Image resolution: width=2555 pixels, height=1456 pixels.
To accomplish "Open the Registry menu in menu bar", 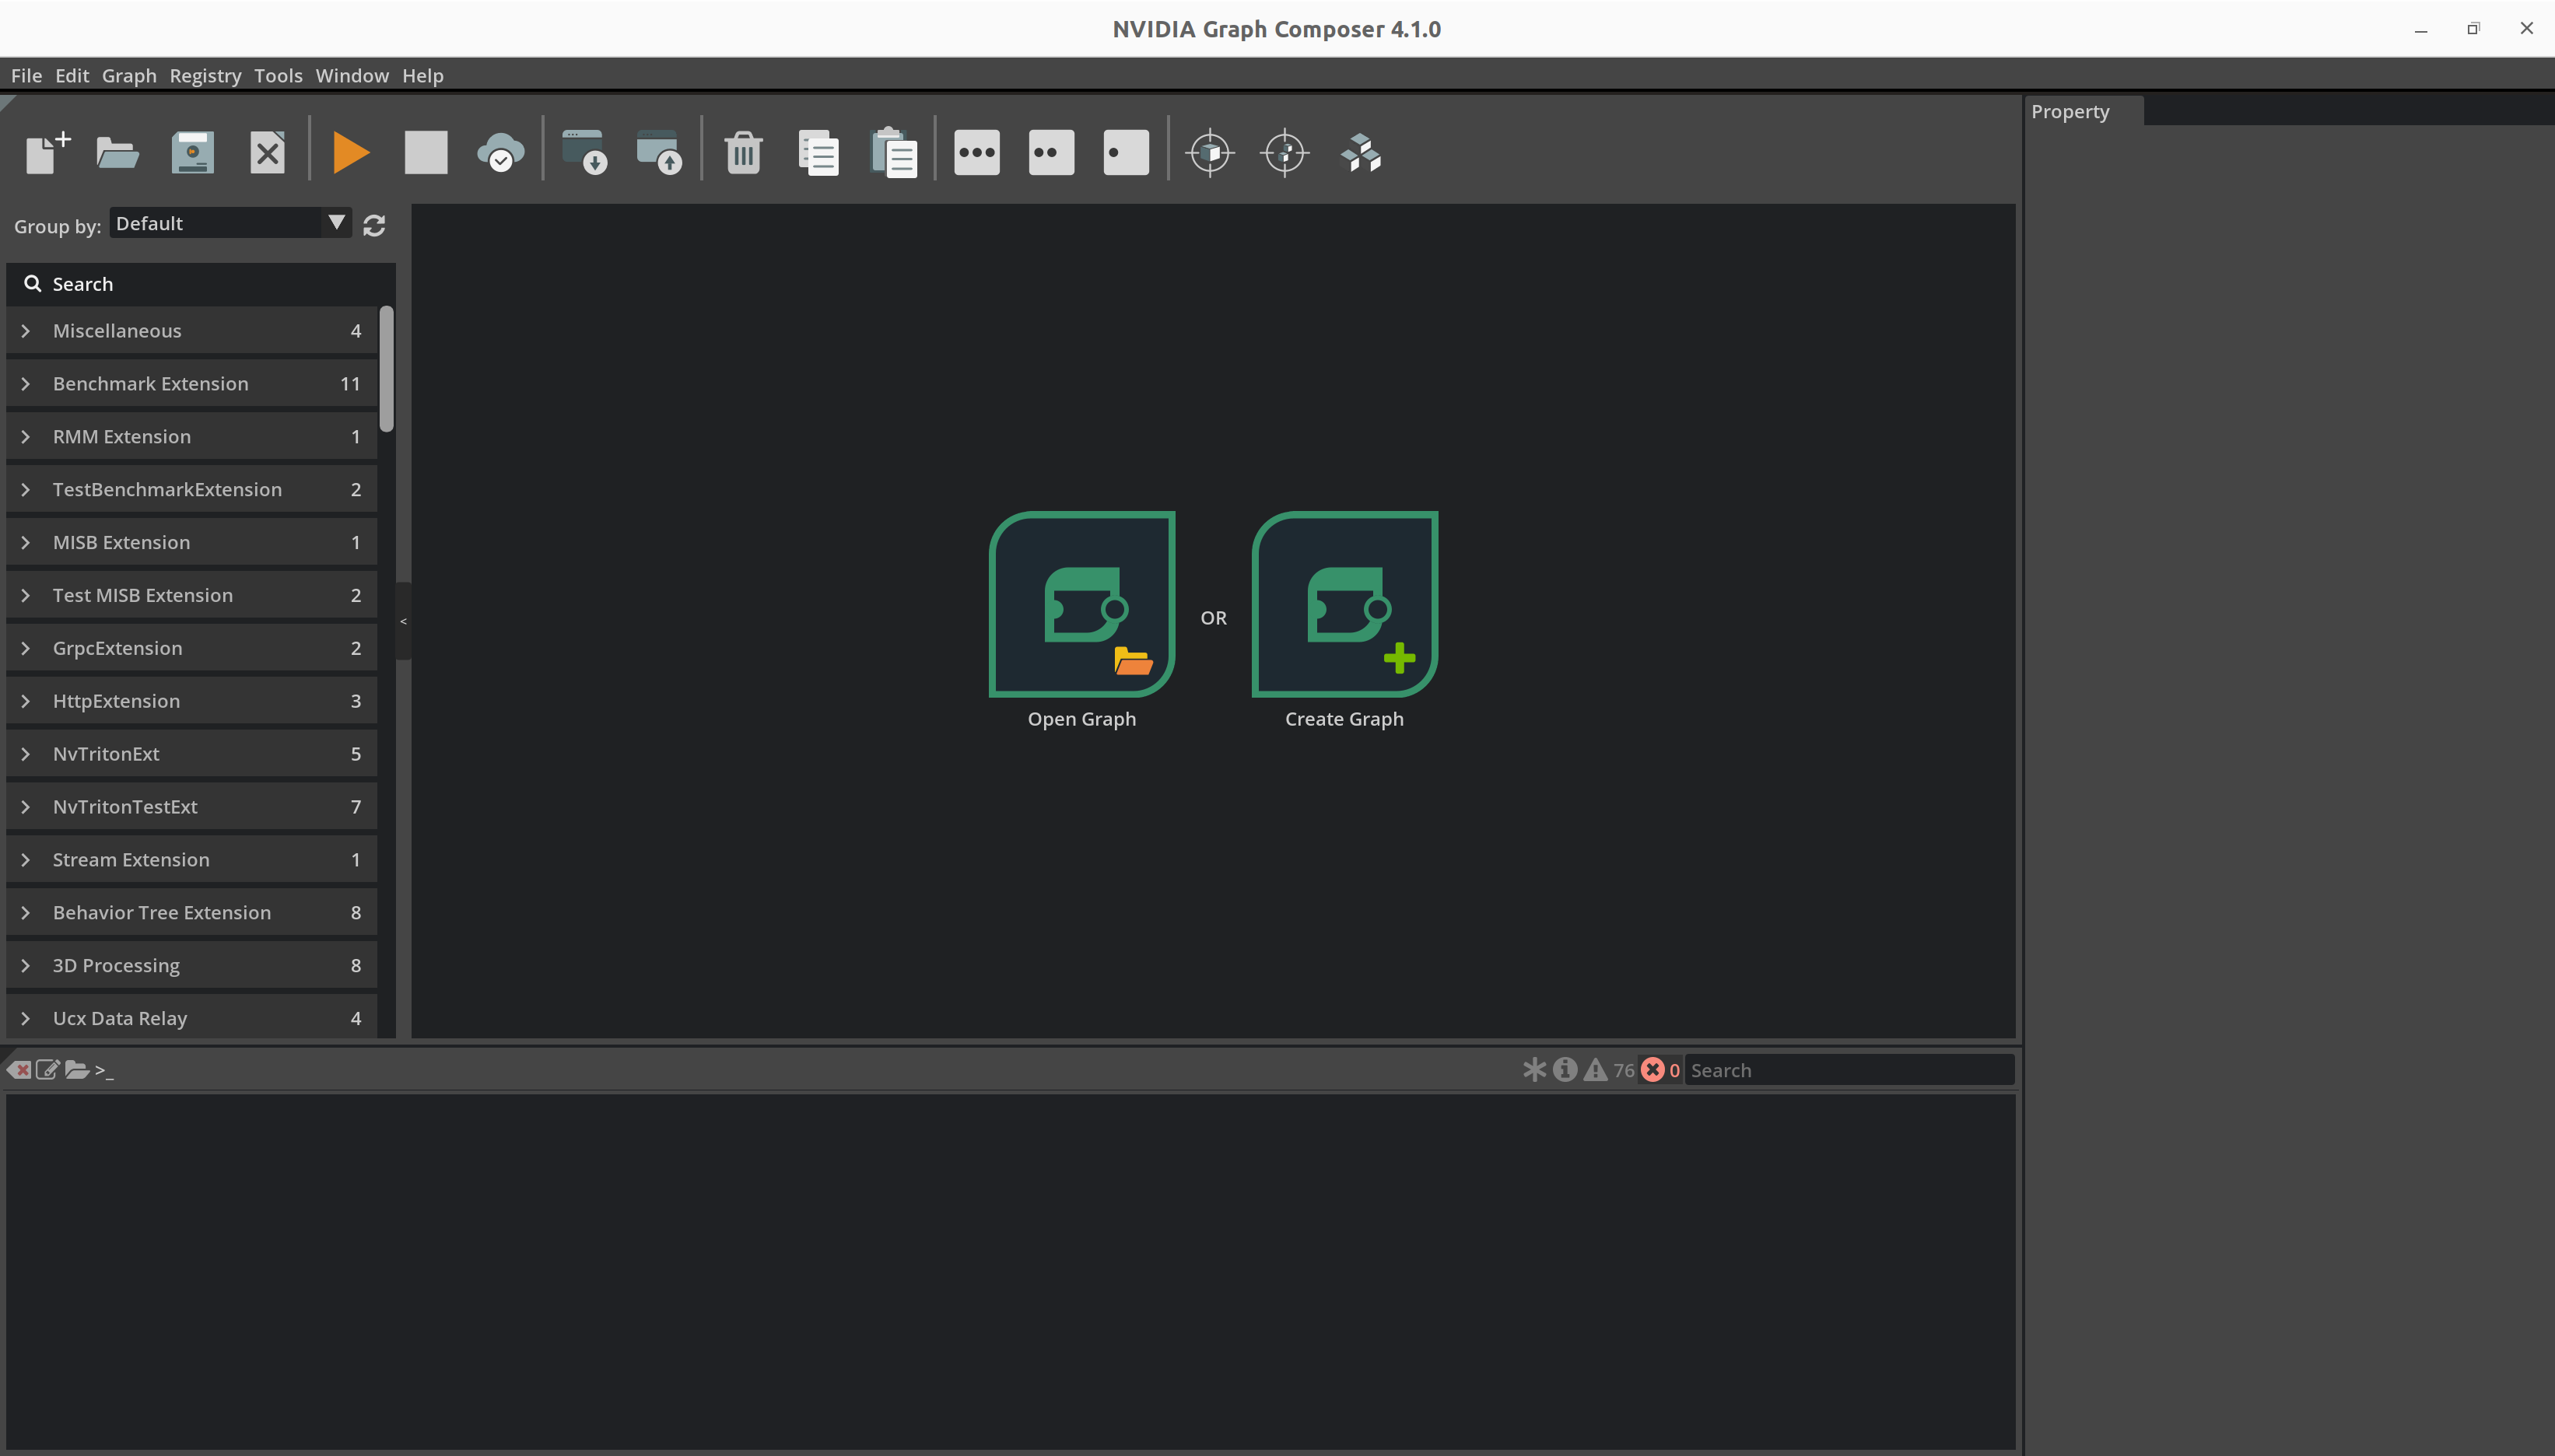I will click(204, 75).
